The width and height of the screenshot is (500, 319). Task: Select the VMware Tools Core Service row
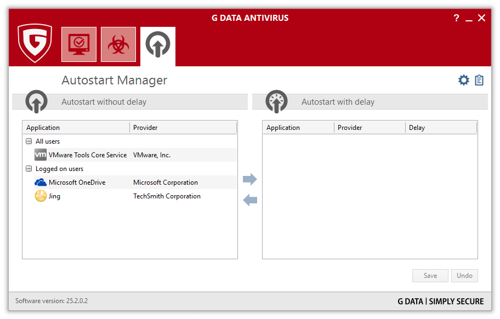pyautogui.click(x=135, y=155)
